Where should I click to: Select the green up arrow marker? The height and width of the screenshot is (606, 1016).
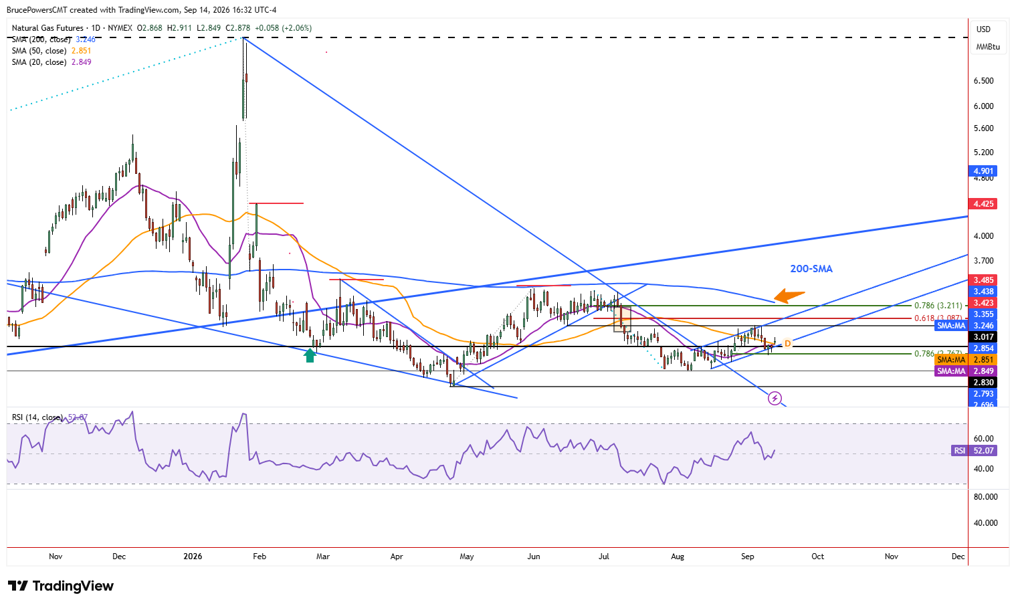(x=310, y=355)
